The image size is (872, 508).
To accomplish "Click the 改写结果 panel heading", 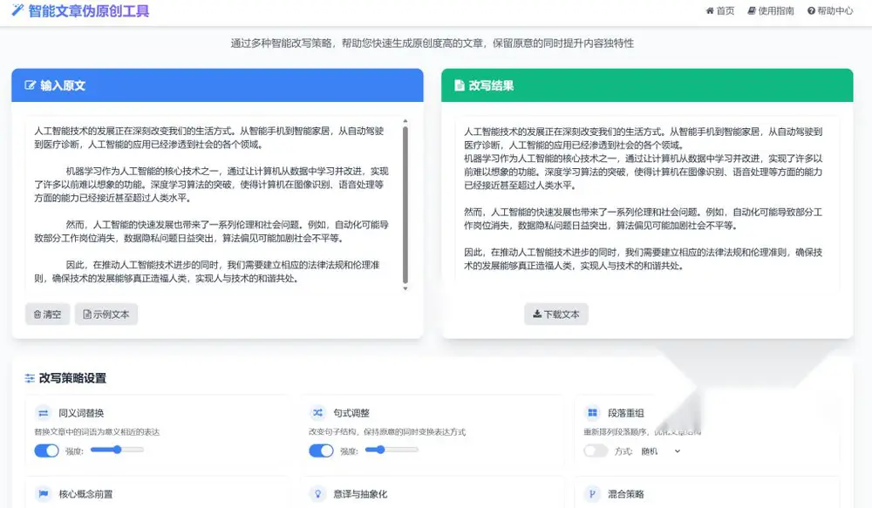I will point(491,85).
